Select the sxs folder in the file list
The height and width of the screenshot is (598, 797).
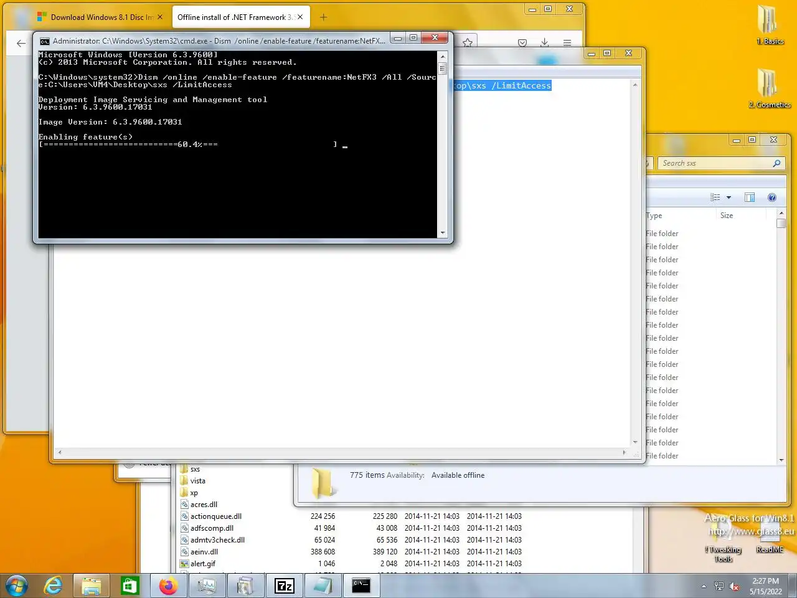[x=195, y=469]
